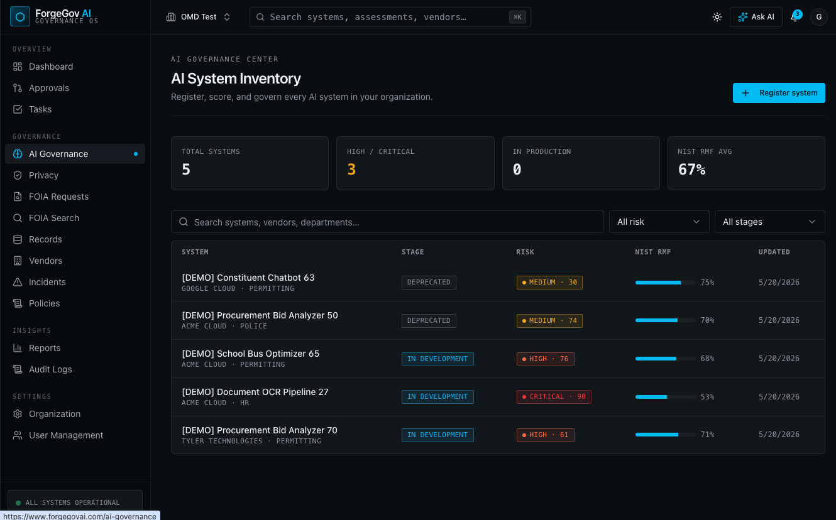The width and height of the screenshot is (836, 520).
Task: Click the MEDIUM · 30 risk badge
Action: [x=549, y=283]
